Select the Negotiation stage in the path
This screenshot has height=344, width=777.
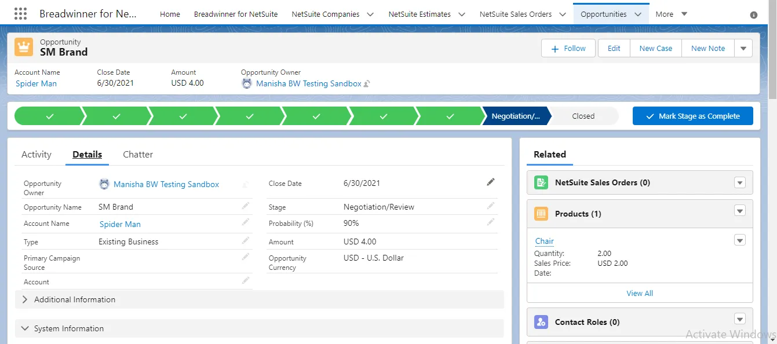pyautogui.click(x=516, y=116)
